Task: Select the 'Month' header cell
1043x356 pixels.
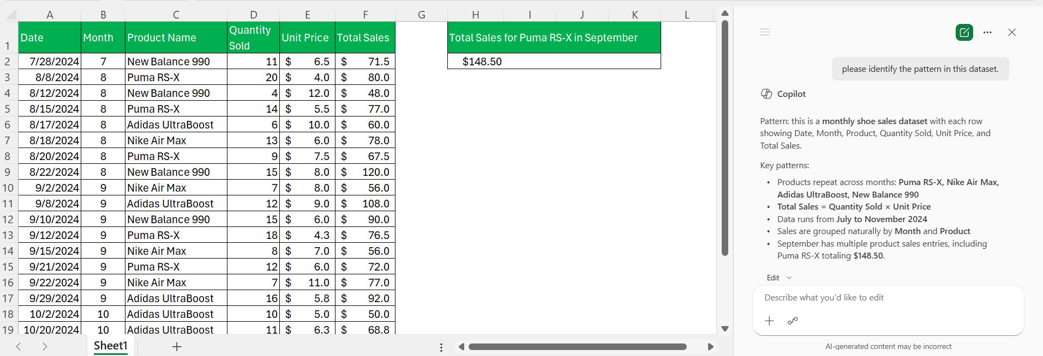Action: [x=103, y=38]
